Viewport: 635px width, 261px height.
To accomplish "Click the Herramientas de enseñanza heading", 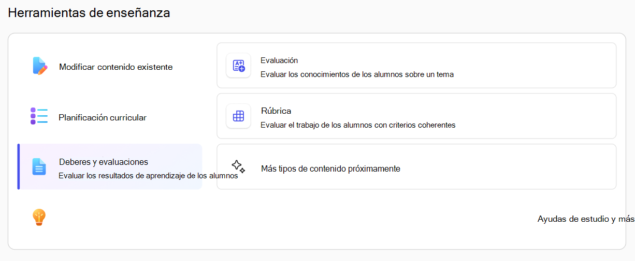I will 89,13.
